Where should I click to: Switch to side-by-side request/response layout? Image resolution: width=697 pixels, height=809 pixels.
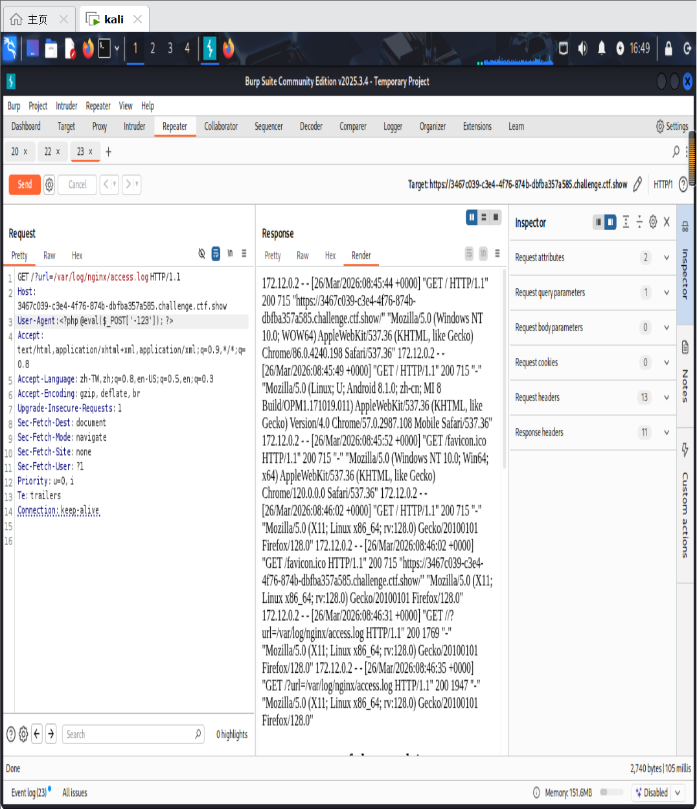point(472,218)
